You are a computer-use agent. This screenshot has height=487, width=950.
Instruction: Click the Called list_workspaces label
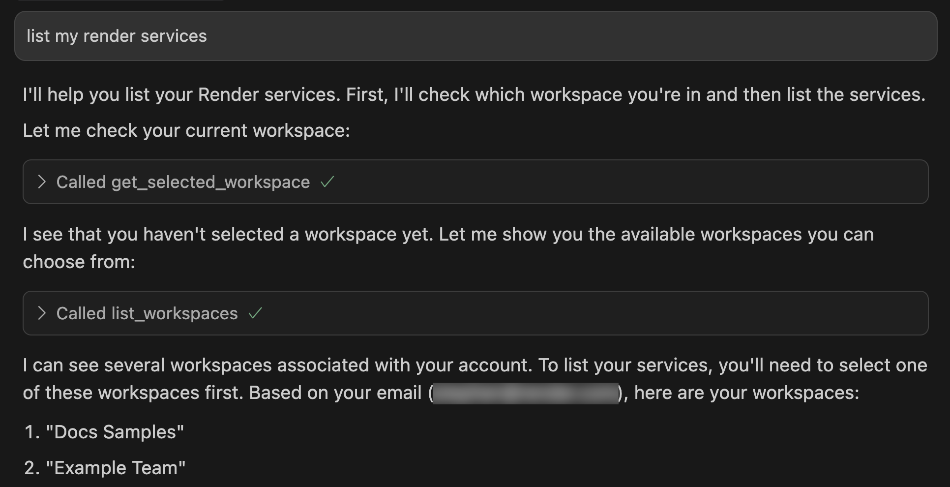click(x=147, y=313)
